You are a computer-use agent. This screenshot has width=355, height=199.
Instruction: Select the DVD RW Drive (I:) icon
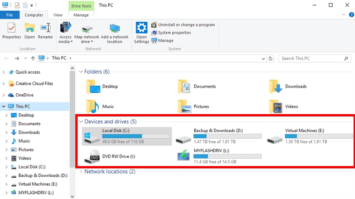[x=91, y=157]
